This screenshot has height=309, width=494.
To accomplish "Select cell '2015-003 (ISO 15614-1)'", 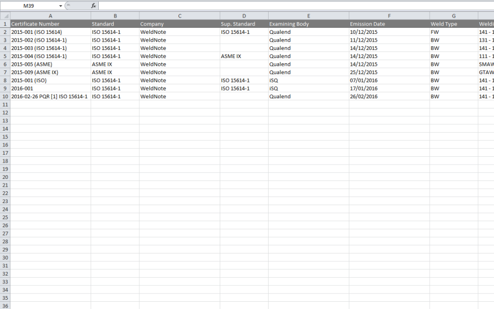I will tap(50, 48).
